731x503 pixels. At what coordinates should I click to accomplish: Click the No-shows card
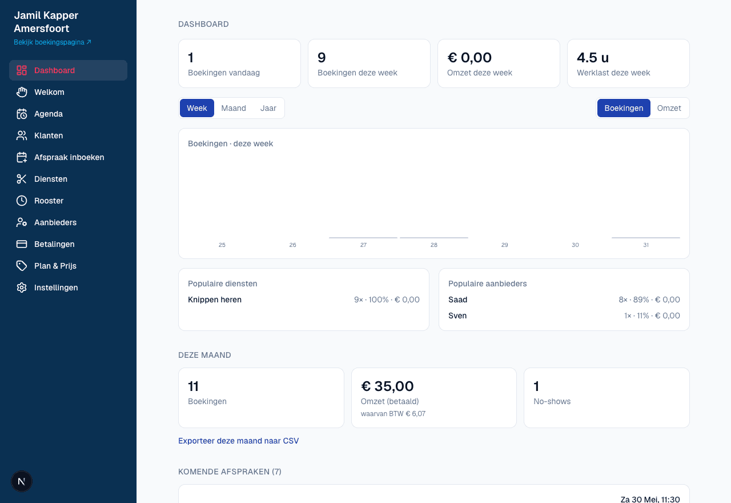(x=607, y=398)
